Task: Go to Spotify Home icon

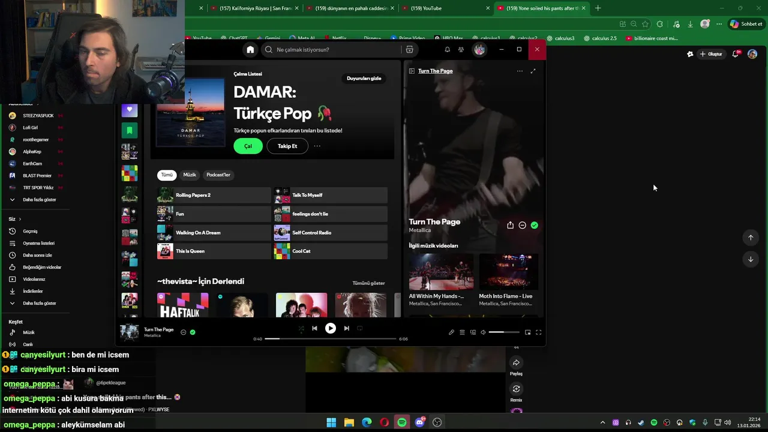Action: point(250,50)
